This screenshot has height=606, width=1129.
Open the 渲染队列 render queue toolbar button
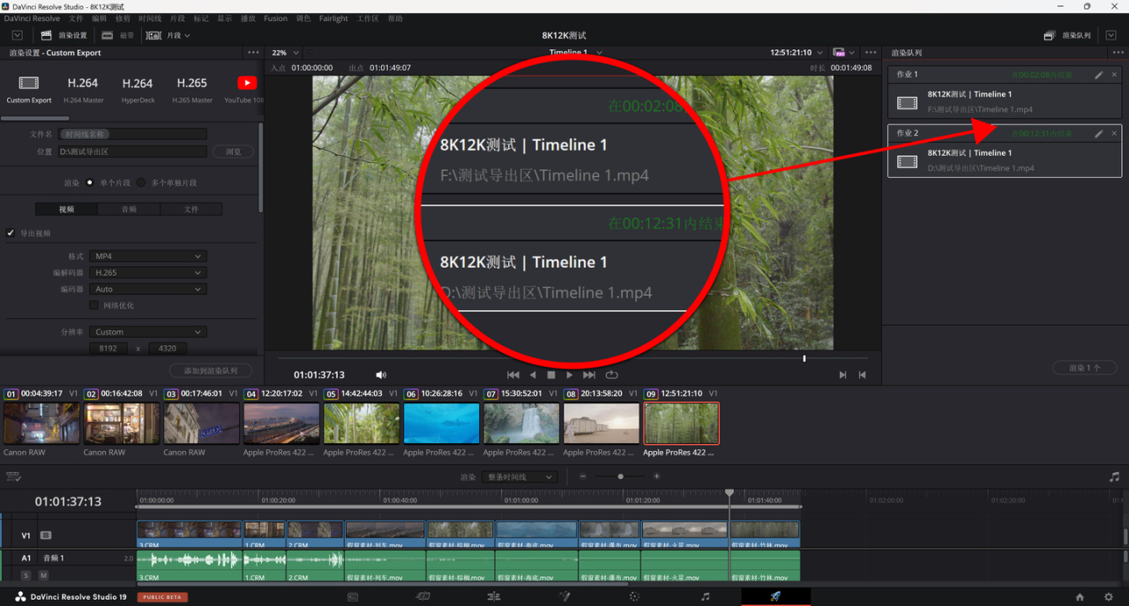1067,35
